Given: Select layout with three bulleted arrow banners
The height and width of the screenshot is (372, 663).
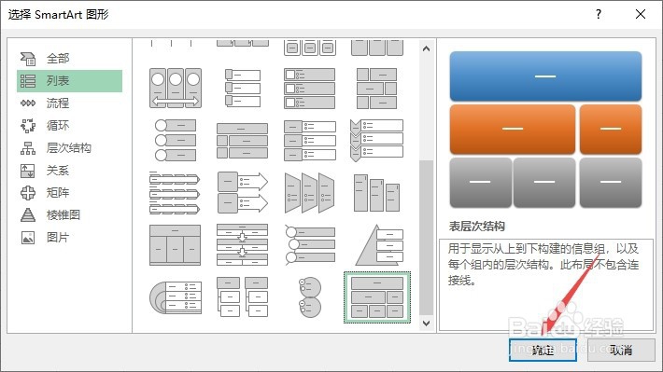Looking at the screenshot, I should tap(176, 193).
